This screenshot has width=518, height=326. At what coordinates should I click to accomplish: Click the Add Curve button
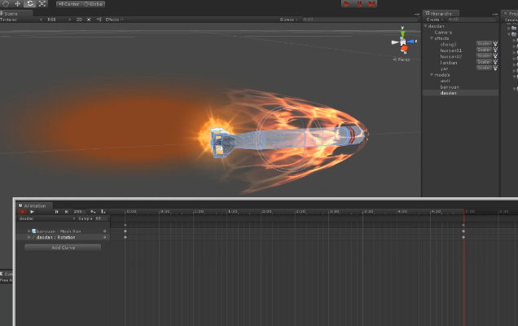pyautogui.click(x=63, y=247)
